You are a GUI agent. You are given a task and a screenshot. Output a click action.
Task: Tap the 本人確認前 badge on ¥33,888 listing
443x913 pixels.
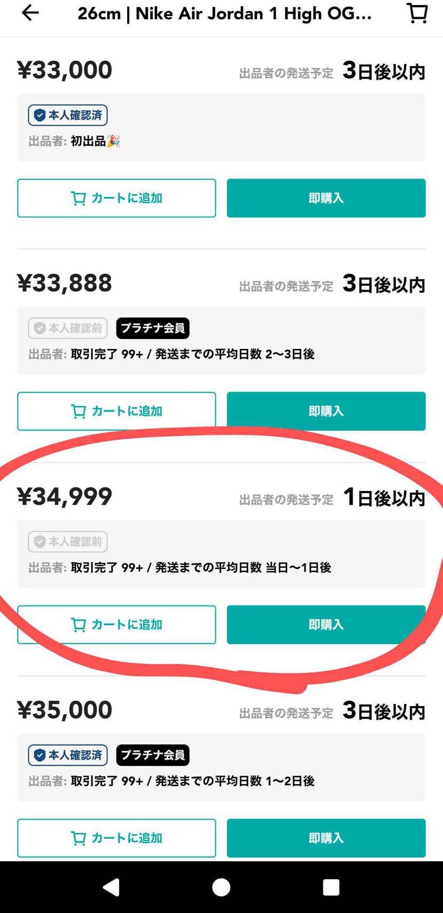click(x=68, y=328)
